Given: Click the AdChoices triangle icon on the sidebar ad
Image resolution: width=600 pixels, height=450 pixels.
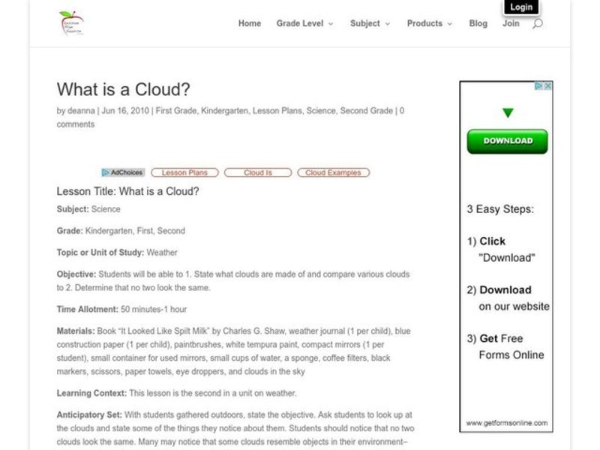Looking at the screenshot, I should click(x=538, y=86).
